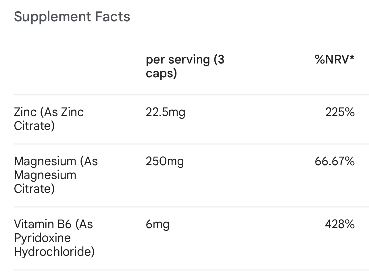
Task: Click Citrate in the Magnesium row
Action: pyautogui.click(x=34, y=189)
